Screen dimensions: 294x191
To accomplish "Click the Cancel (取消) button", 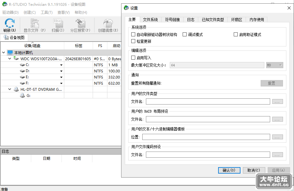I will pyautogui.click(x=254, y=170).
